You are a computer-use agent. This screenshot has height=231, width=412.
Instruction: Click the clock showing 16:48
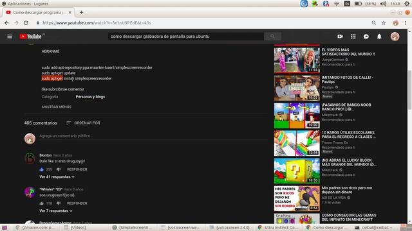395,4
